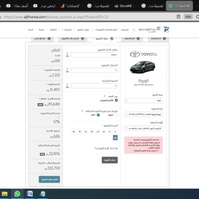Open help icon next to VAT payment method
This screenshot has height=199, width=199.
click(82, 111)
